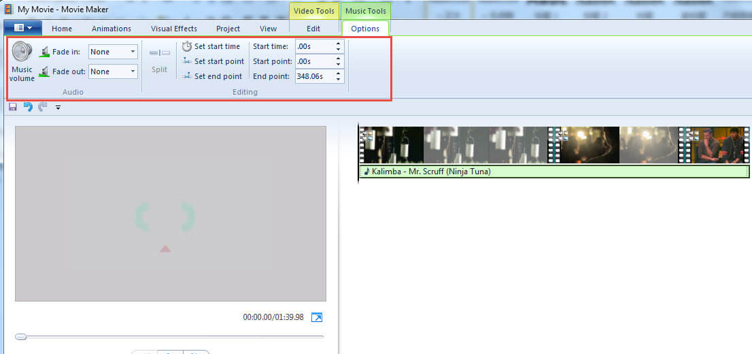Open full screen preview icon
This screenshot has width=752, height=354.
[x=317, y=317]
